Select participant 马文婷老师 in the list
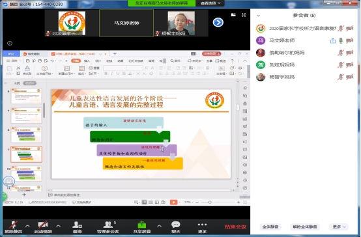This screenshot has width=361, height=237. pos(304,40)
